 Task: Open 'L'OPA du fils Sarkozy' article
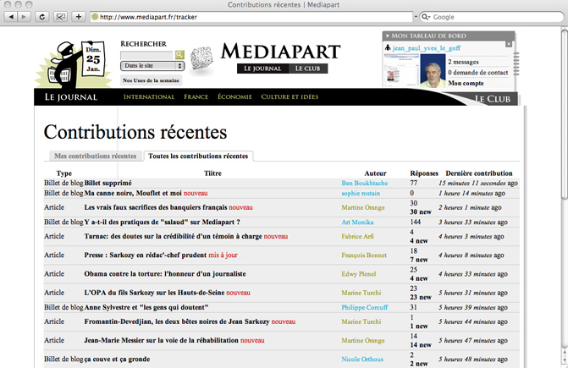click(x=154, y=293)
